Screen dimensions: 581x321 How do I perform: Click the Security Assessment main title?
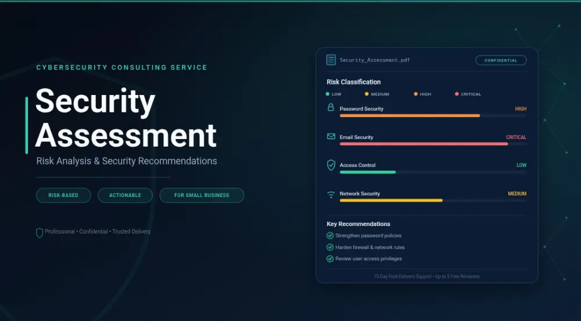pyautogui.click(x=126, y=118)
